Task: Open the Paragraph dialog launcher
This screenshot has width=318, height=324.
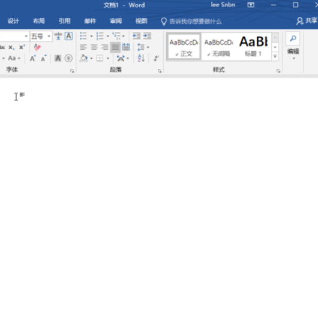Action: click(x=160, y=71)
